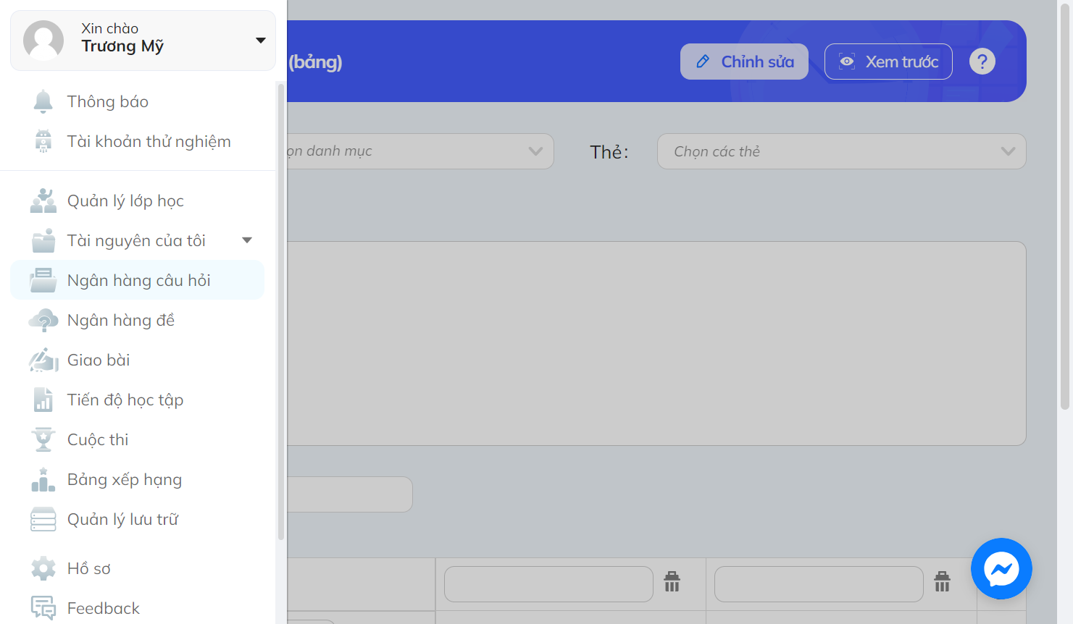
Task: Open Cuộc thi menu item
Action: click(138, 439)
